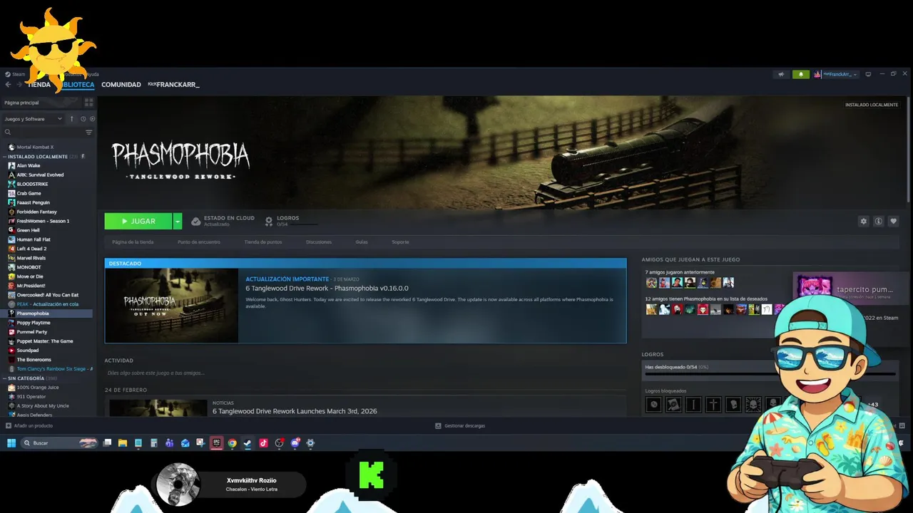Toggle ready-to-play filter icon
Screen dimensions: 913x513
(92, 119)
